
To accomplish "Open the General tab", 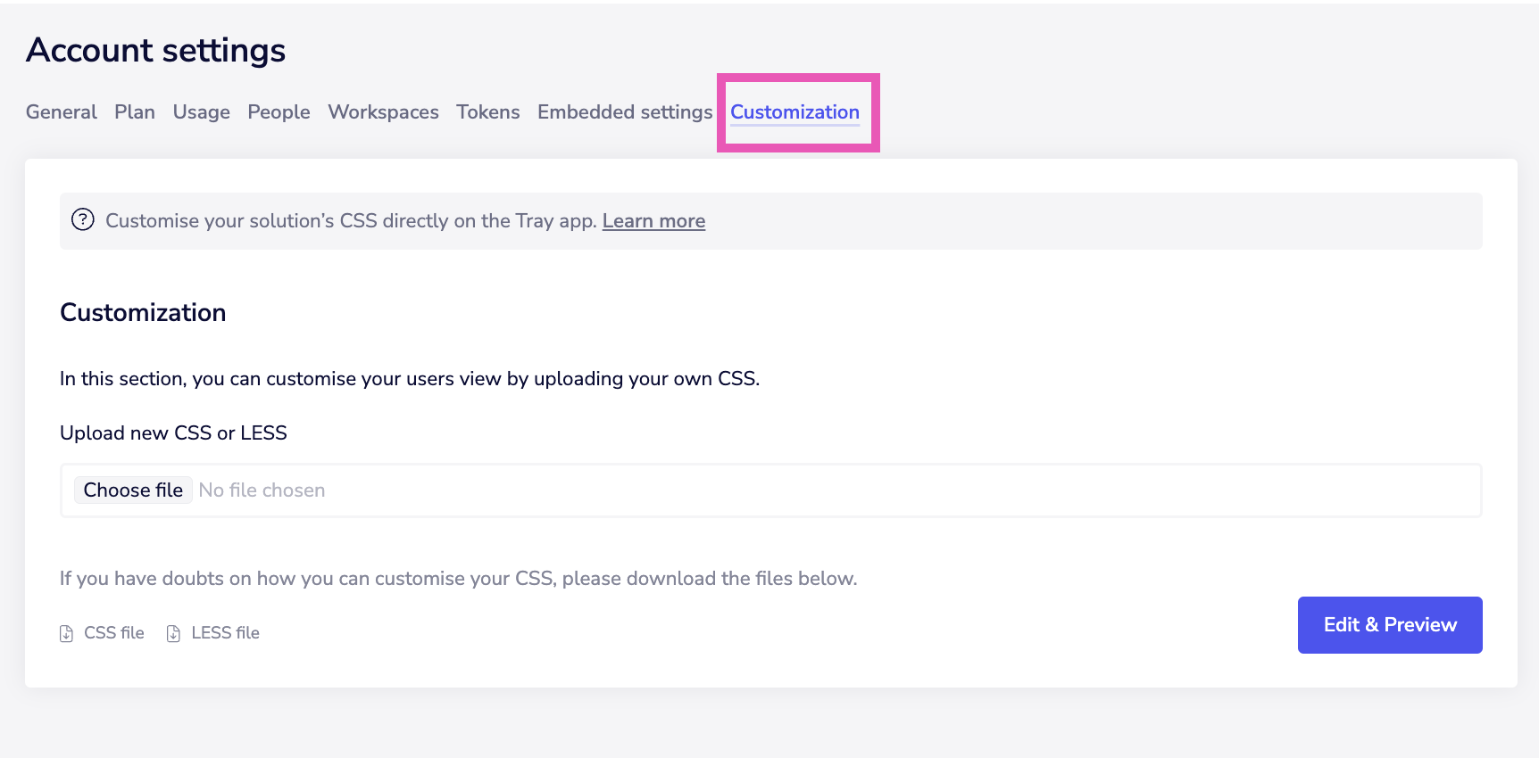I will 61,112.
